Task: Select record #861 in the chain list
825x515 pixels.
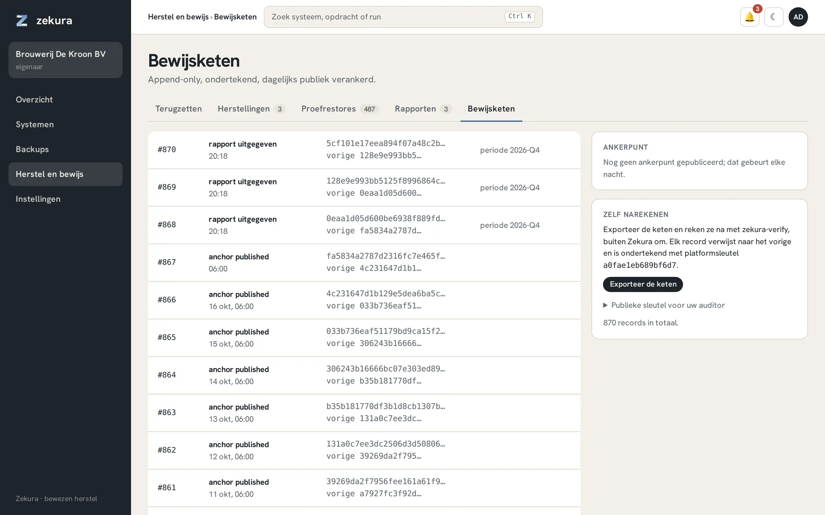Action: coord(364,488)
